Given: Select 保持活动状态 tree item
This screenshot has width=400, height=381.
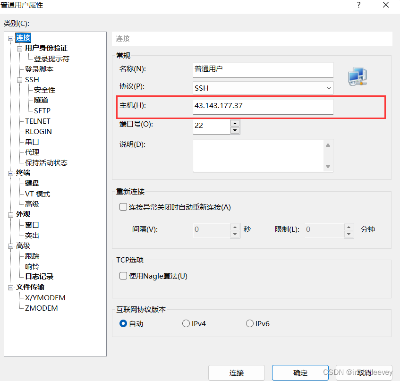Looking at the screenshot, I should coord(46,163).
